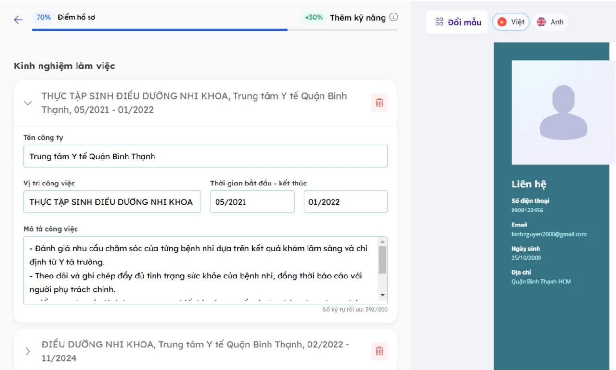This screenshot has width=616, height=370.
Task: Edit the end date 01/2022 field
Action: (346, 202)
